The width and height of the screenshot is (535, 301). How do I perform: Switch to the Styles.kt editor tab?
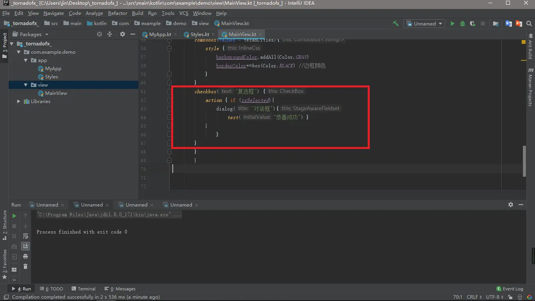tap(200, 34)
